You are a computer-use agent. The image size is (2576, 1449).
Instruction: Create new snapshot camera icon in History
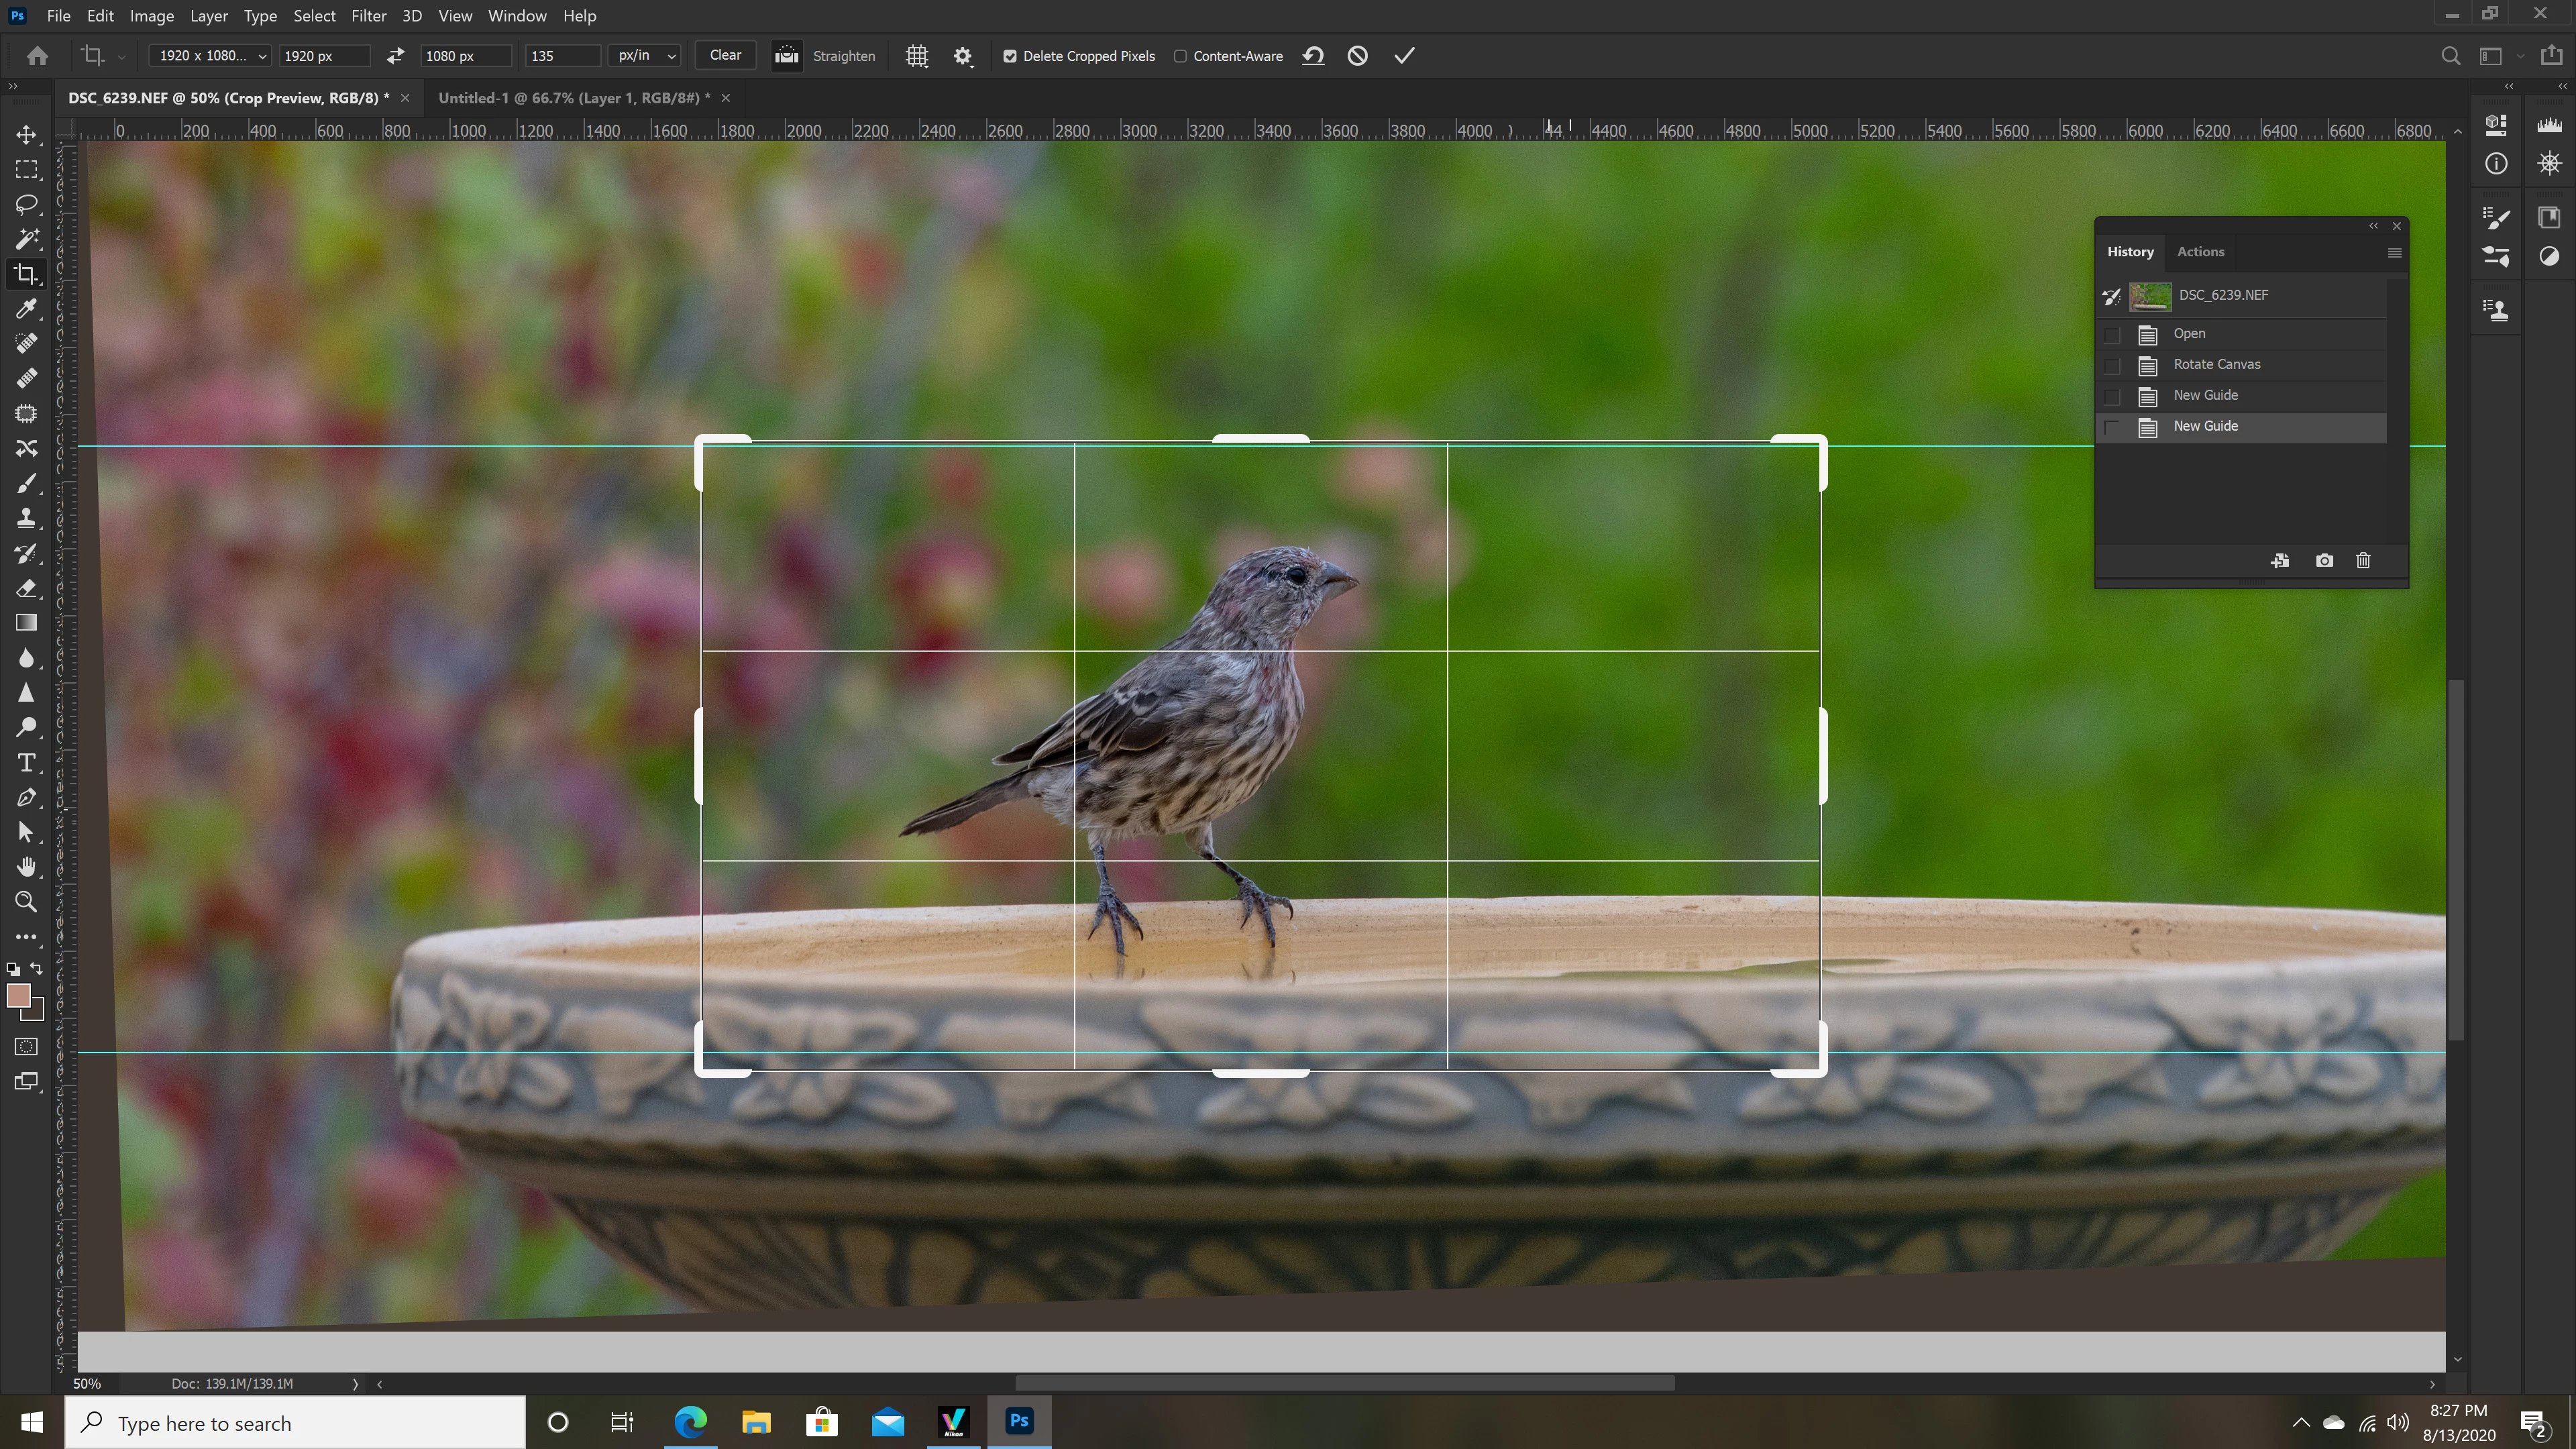click(x=2324, y=561)
